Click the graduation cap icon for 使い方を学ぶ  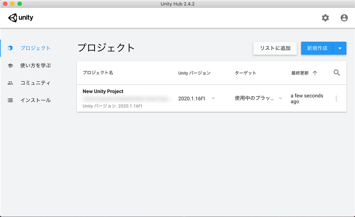(10, 65)
